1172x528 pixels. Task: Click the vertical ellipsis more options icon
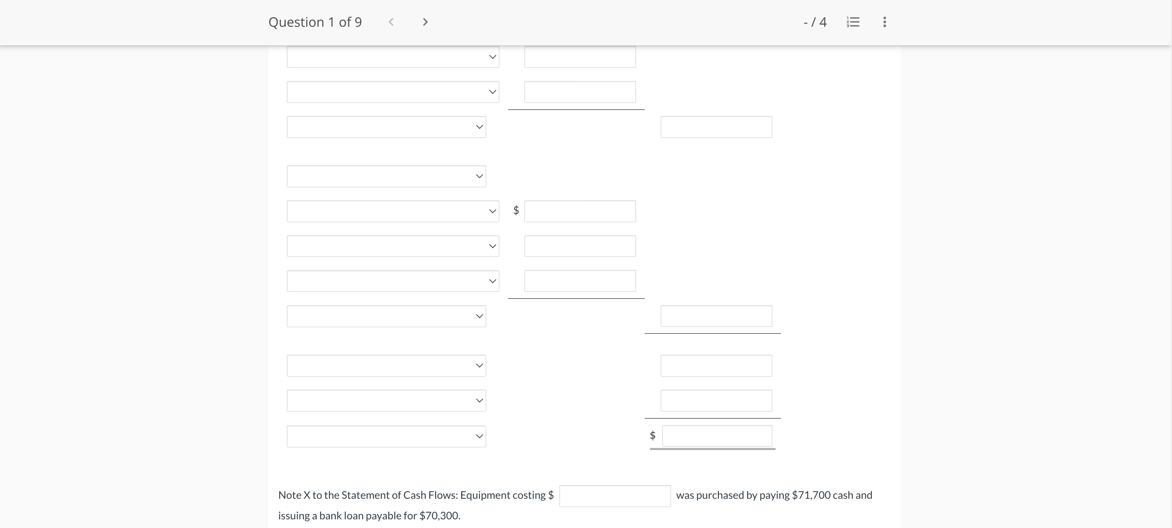point(884,22)
